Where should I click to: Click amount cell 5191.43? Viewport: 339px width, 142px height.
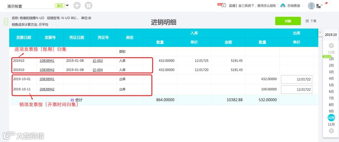pyautogui.click(x=237, y=70)
